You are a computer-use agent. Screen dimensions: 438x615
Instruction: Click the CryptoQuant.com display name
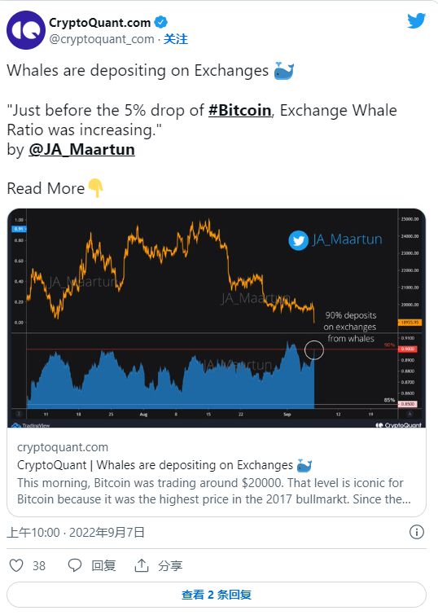tap(99, 23)
